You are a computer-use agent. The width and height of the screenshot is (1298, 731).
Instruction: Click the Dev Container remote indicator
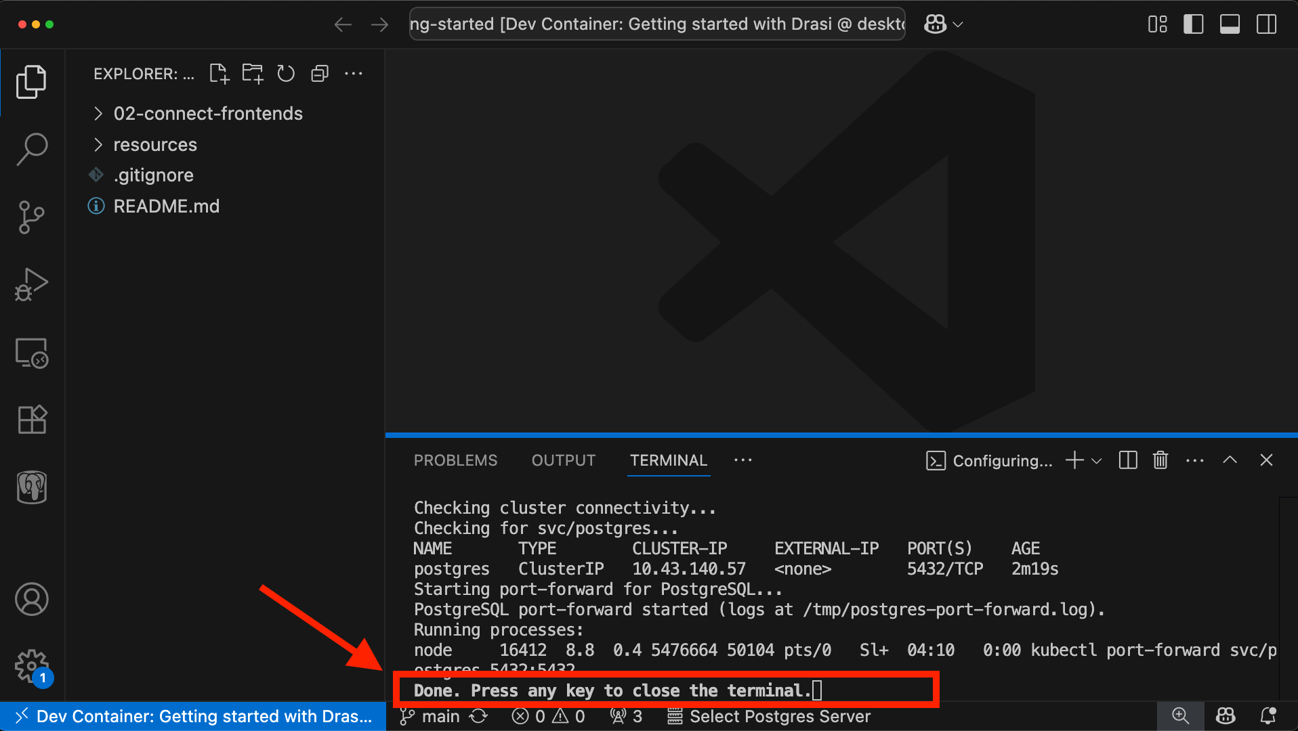192,716
